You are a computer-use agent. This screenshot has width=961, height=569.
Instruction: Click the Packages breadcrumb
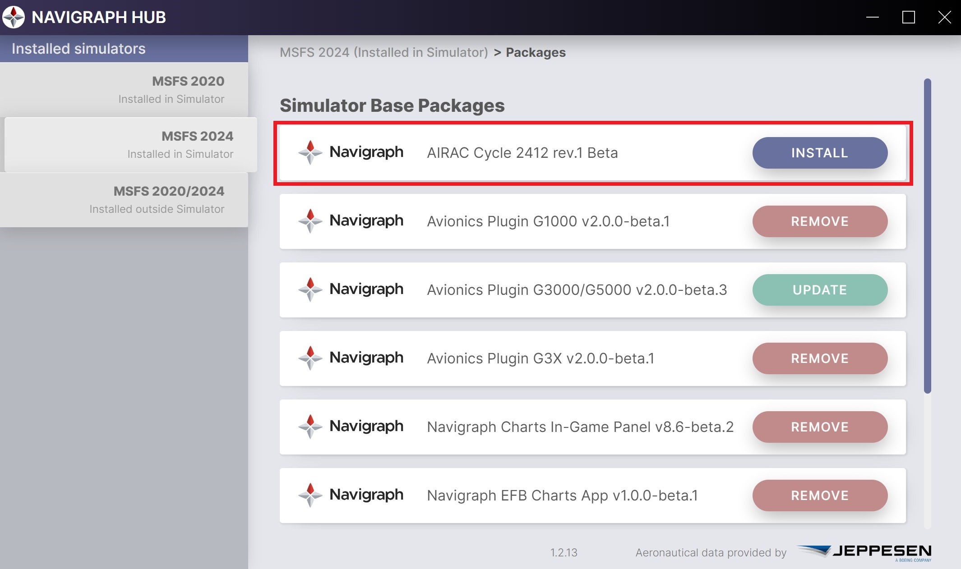(x=536, y=52)
